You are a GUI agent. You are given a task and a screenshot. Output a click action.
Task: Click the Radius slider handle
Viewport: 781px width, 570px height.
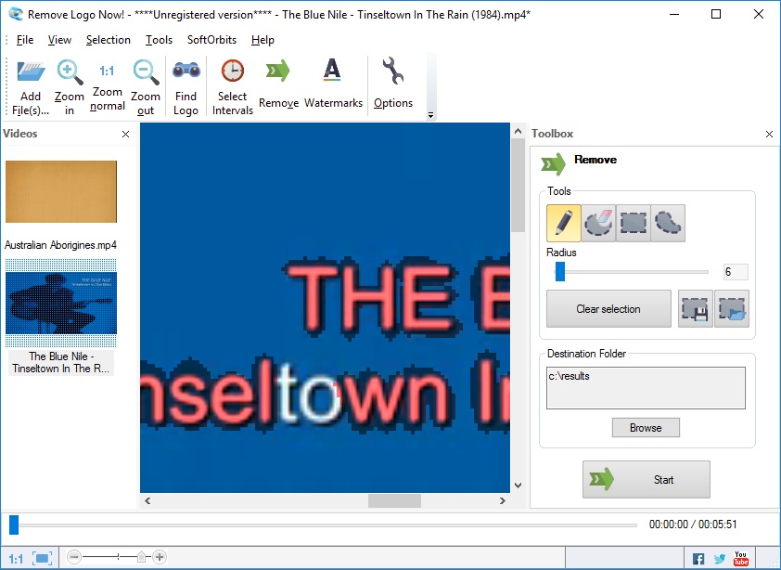pyautogui.click(x=560, y=272)
